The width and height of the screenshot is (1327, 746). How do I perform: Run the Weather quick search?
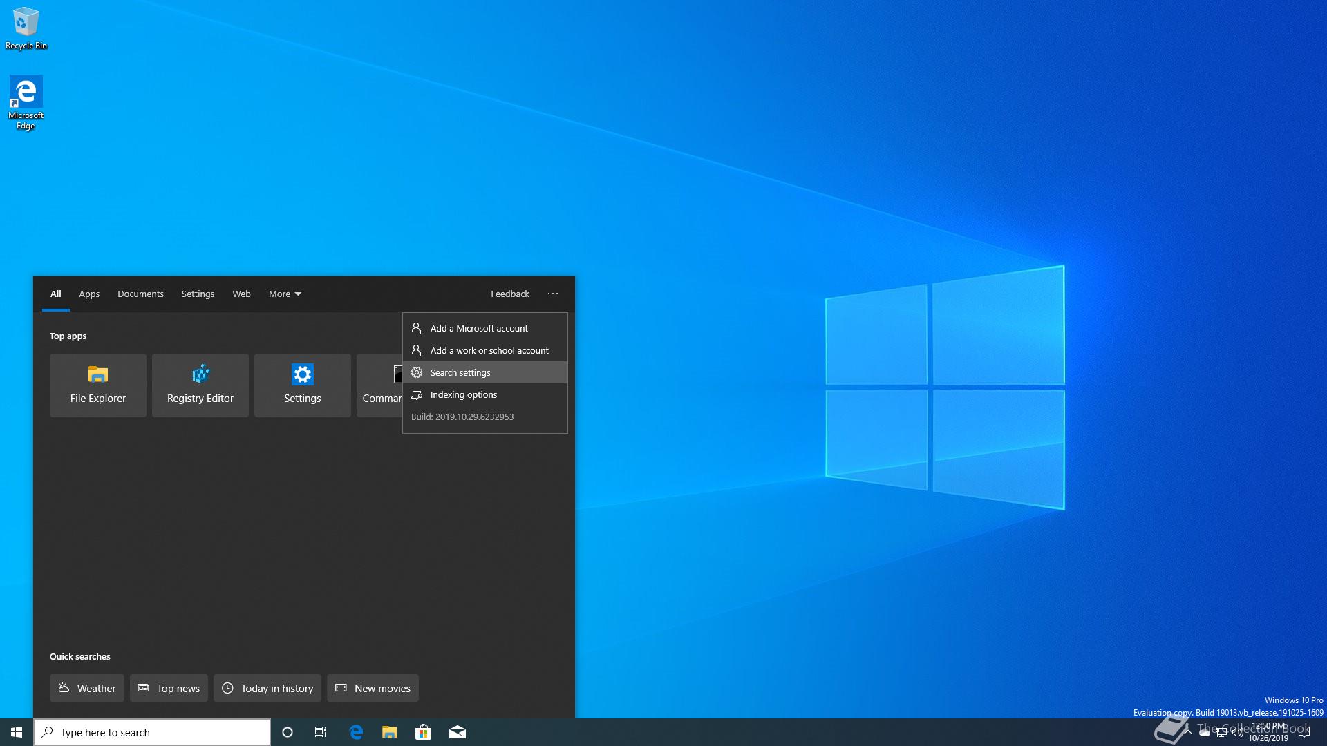coord(86,688)
